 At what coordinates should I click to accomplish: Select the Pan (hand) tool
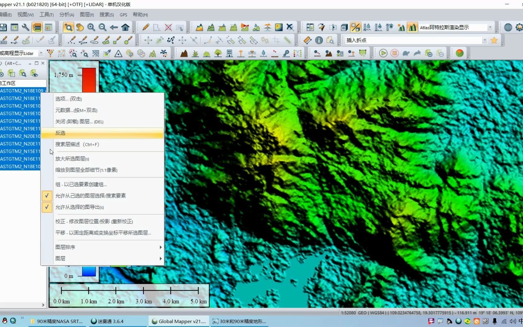coord(80,27)
